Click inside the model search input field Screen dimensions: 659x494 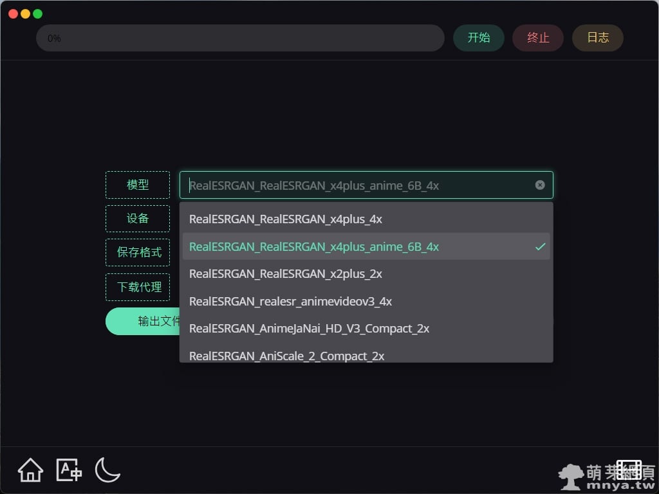[x=354, y=185]
